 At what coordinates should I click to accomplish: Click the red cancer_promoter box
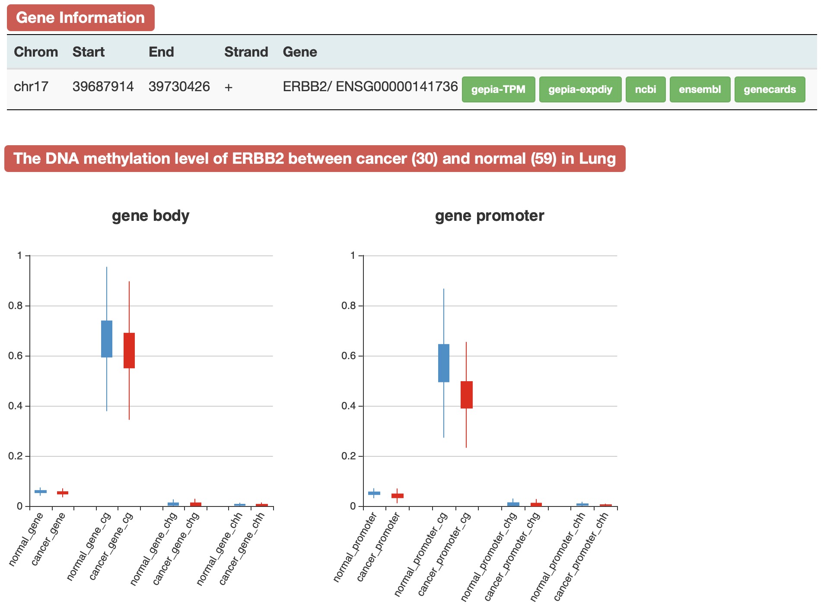[398, 496]
